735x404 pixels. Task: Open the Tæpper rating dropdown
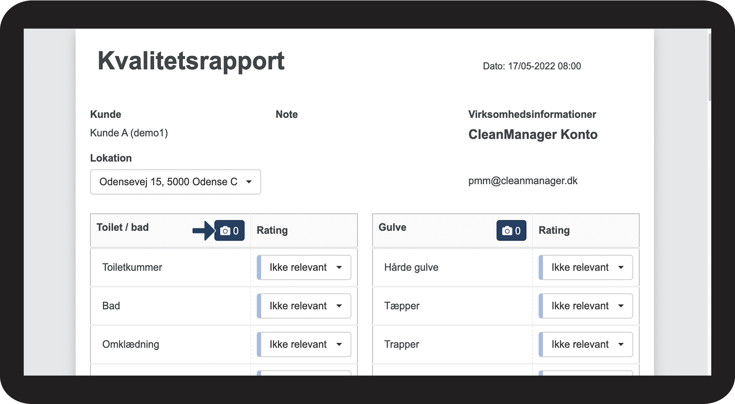[586, 306]
